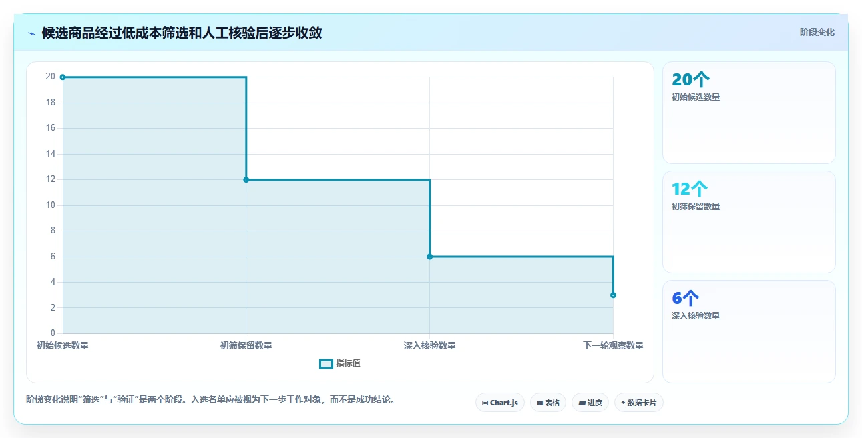Click the y-axis value 18
Image resolution: width=862 pixels, height=438 pixels.
pos(50,103)
